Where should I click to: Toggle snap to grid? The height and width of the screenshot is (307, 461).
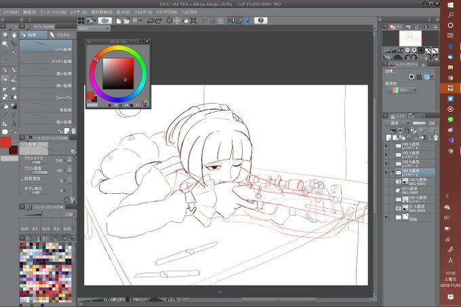pos(247,20)
